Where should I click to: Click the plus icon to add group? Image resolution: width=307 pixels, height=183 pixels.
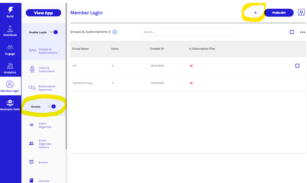point(256,13)
